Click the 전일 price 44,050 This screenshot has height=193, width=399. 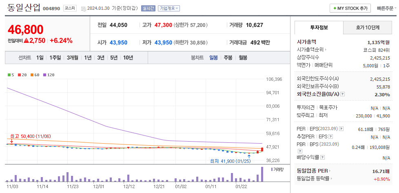pos(119,25)
